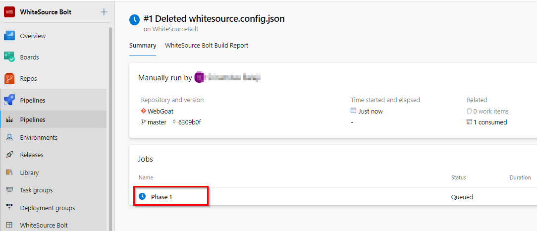The width and height of the screenshot is (537, 231).
Task: Switch to the Summary tab
Action: (x=143, y=45)
